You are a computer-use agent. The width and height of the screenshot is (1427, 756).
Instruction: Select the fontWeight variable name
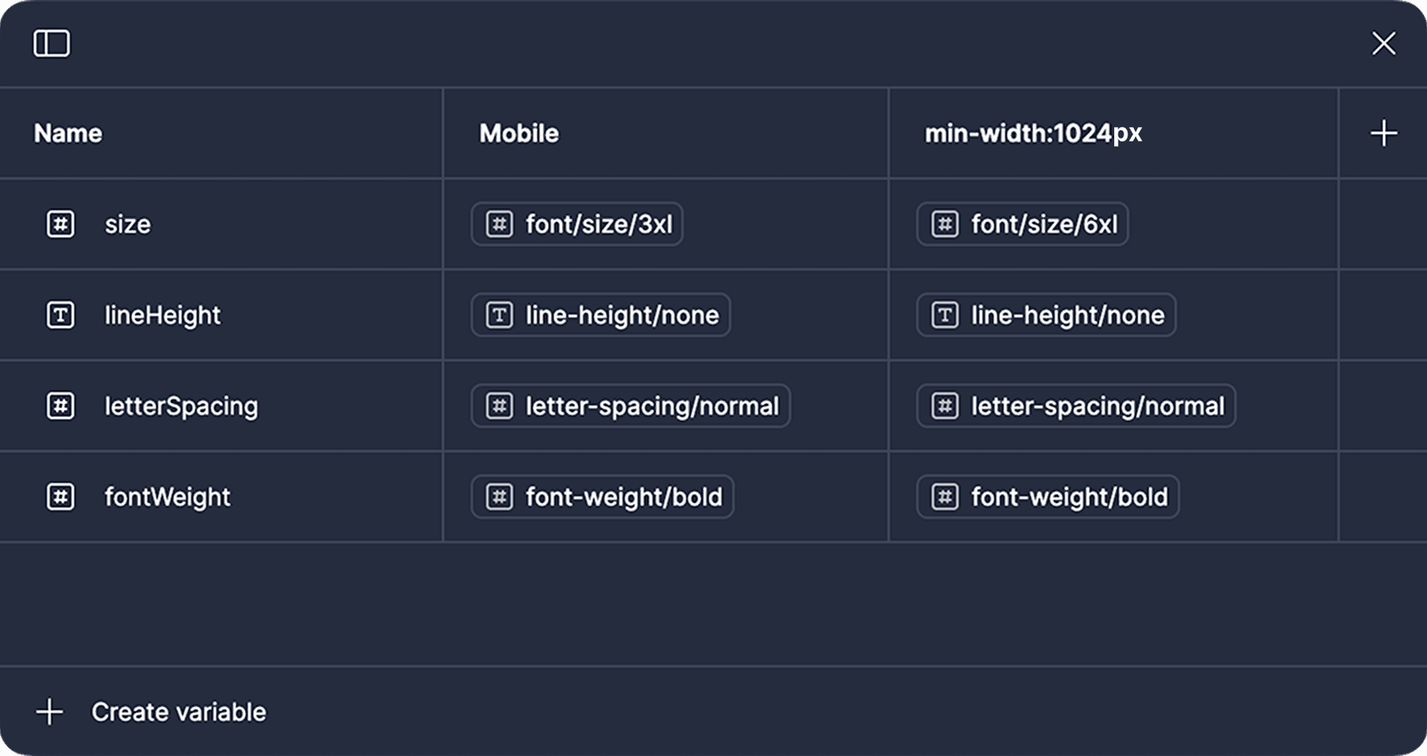166,497
